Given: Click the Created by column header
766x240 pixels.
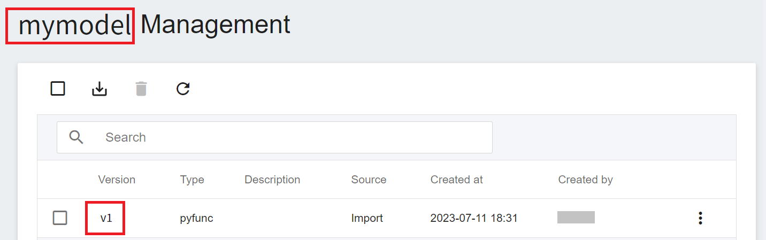Looking at the screenshot, I should [586, 180].
